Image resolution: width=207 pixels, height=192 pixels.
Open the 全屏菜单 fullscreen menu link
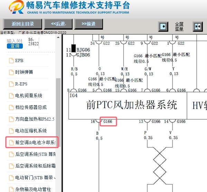coord(179,27)
